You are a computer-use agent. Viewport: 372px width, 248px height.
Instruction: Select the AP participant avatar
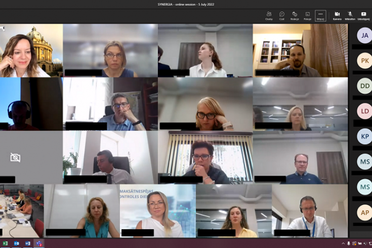(x=364, y=212)
